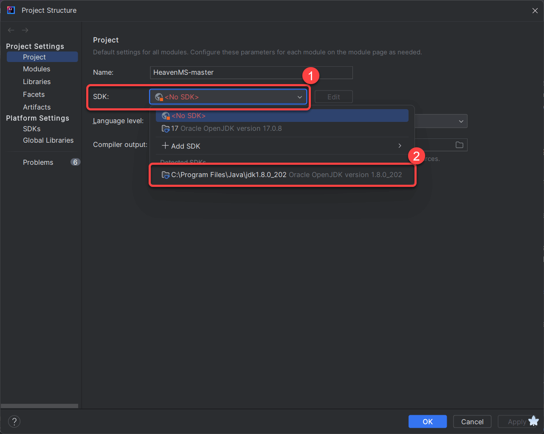
Task: Open the help question mark button
Action: click(14, 422)
